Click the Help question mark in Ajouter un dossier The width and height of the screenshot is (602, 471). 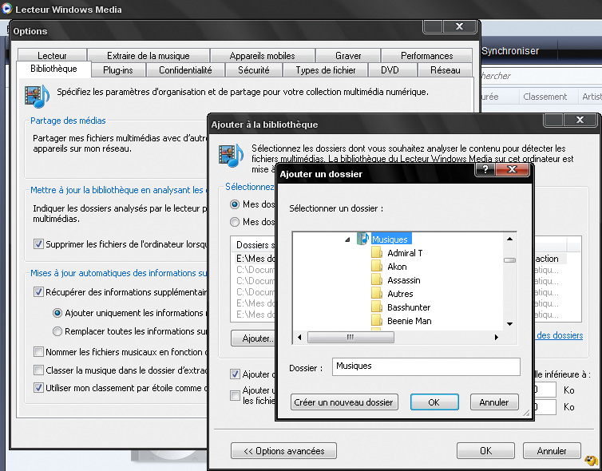pyautogui.click(x=485, y=169)
